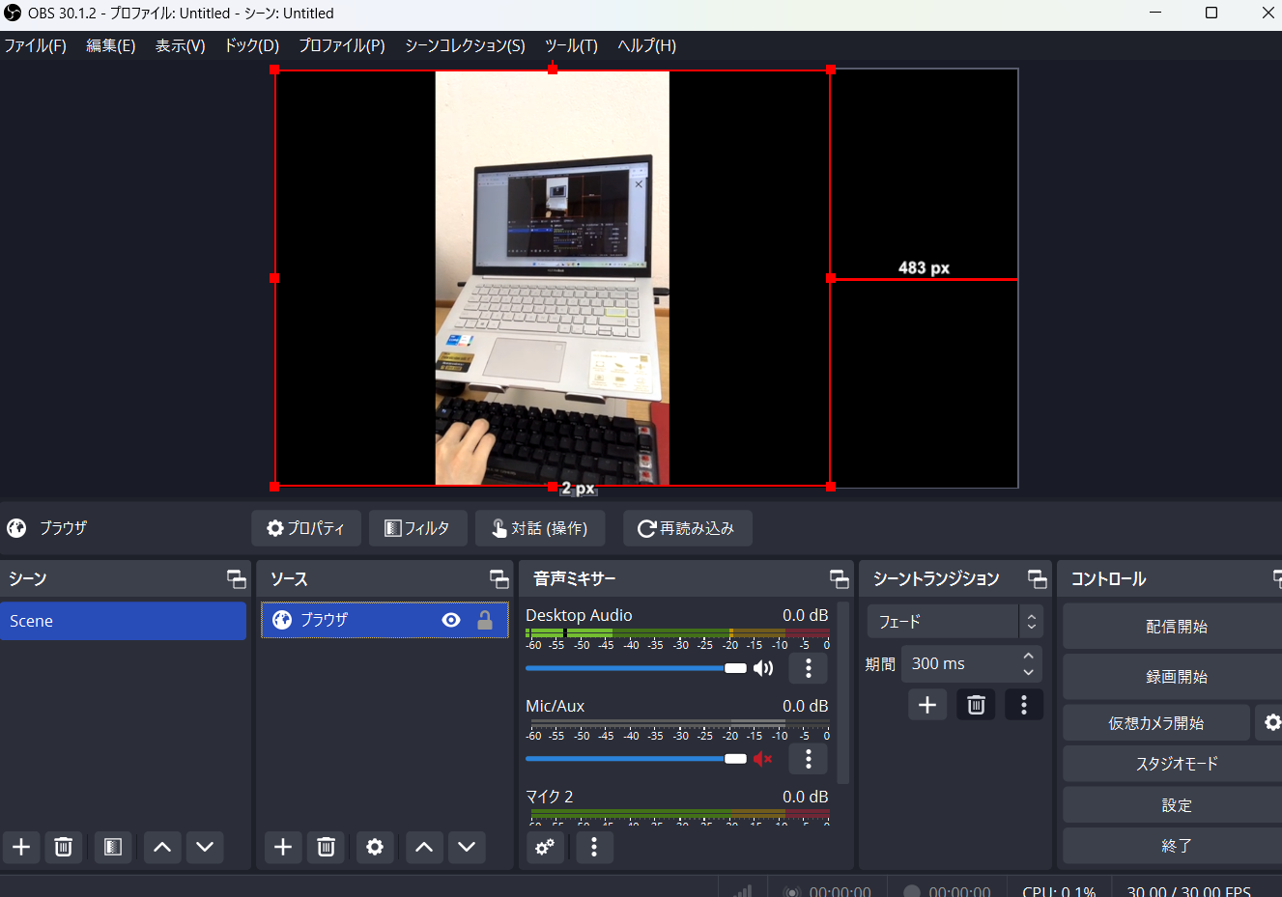Click the audio mixer vertical scrollbar

[843, 693]
